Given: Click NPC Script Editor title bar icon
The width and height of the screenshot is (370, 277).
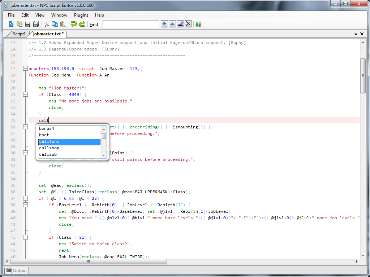Looking at the screenshot, I should click(7, 5).
